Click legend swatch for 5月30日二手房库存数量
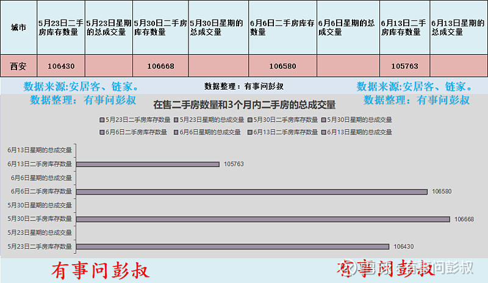Image resolution: width=488 pixels, height=283 pixels. click(x=249, y=120)
